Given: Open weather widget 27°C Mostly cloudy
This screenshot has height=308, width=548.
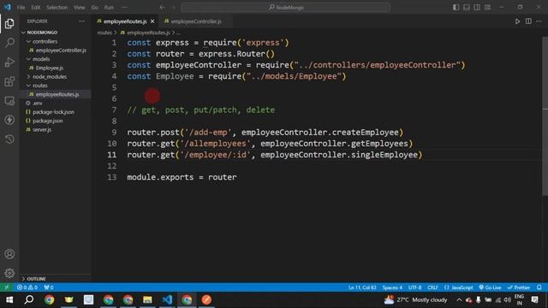Looking at the screenshot, I should [x=415, y=299].
